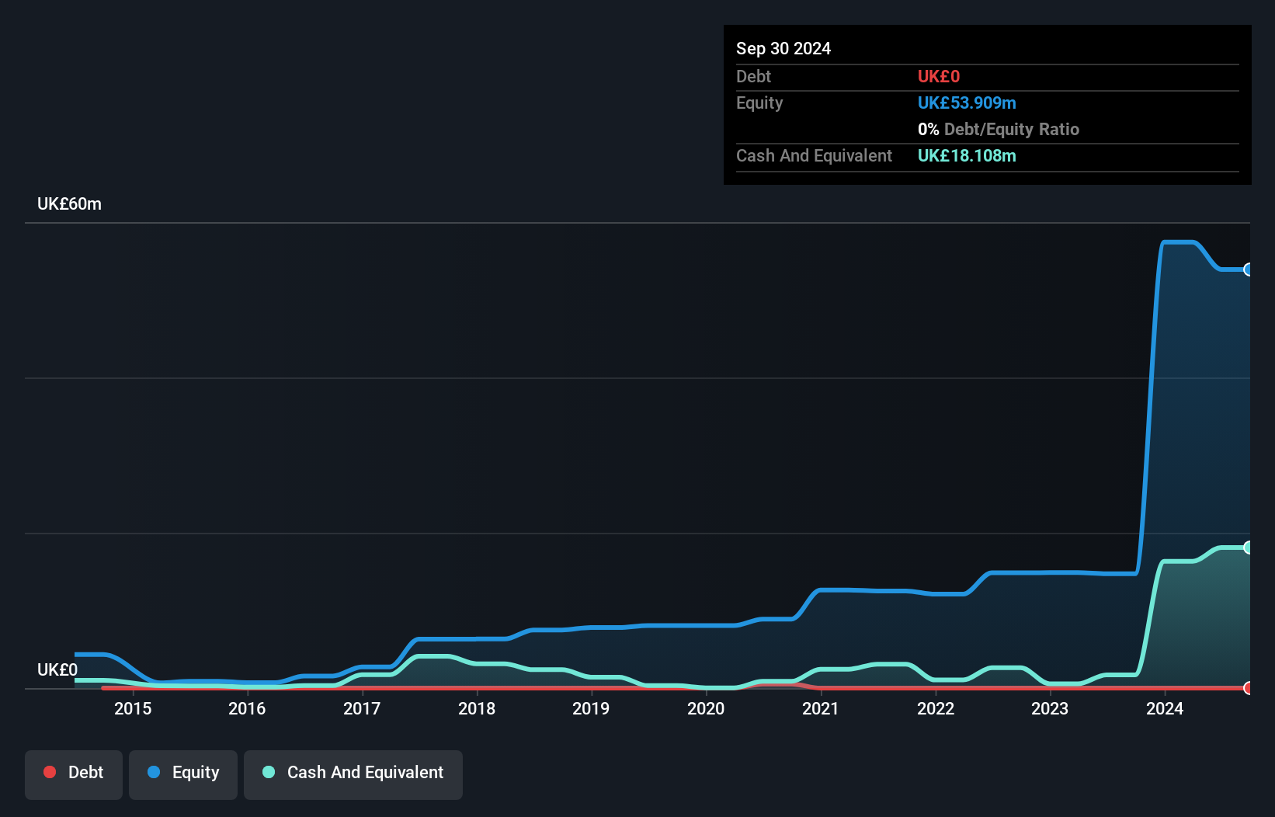Viewport: 1275px width, 817px height.
Task: Select the red Debt endpoint marker
Action: coord(1248,688)
